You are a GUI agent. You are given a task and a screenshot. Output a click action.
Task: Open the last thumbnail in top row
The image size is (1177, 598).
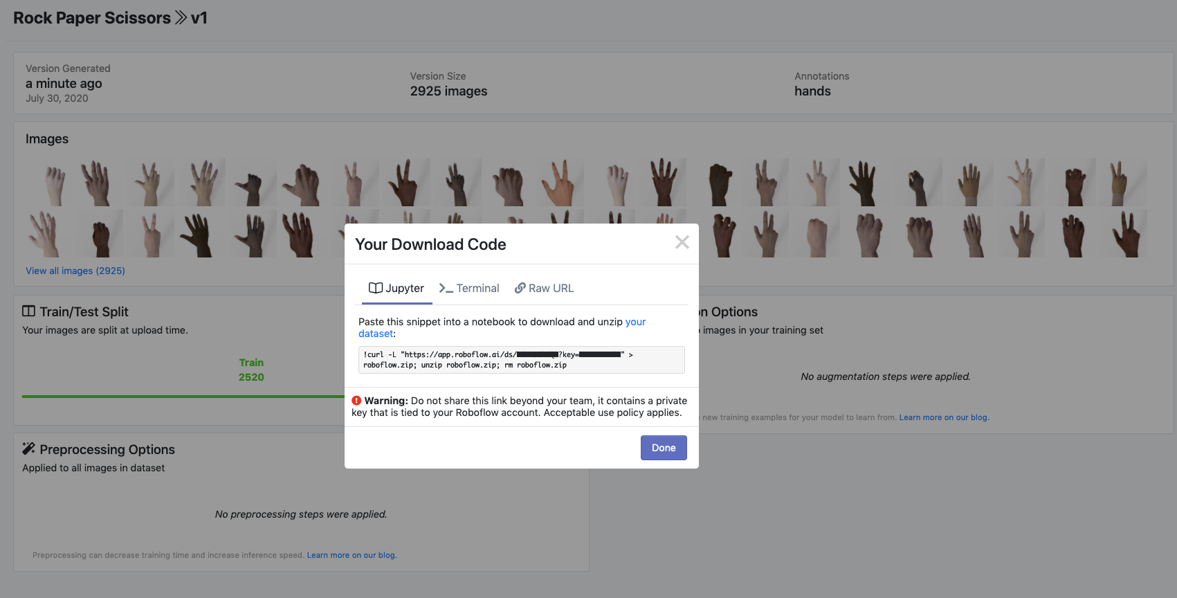(1122, 182)
